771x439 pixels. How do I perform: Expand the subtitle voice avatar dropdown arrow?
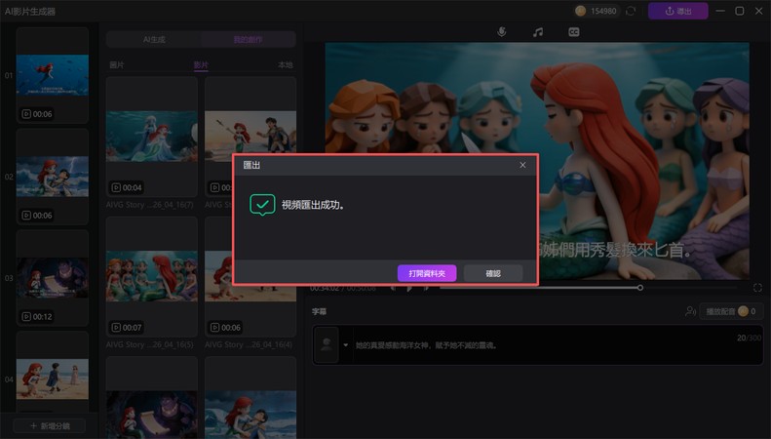346,345
